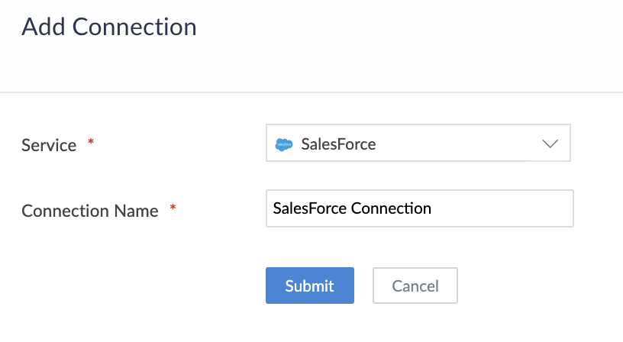Image resolution: width=623 pixels, height=342 pixels.
Task: Click the red asterisk beside Service
Action: point(92,143)
